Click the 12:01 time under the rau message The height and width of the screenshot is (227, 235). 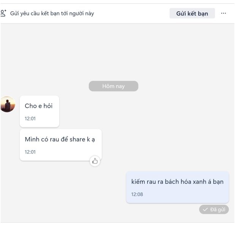[x=30, y=152]
